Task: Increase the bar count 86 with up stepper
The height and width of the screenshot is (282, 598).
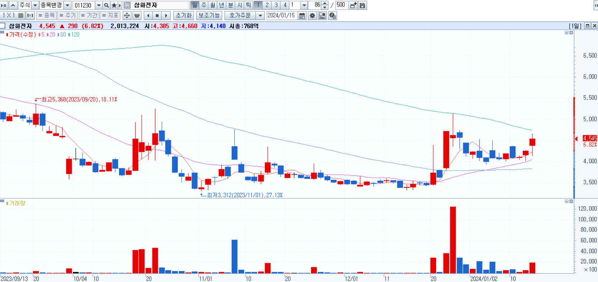Action: pos(325,3)
